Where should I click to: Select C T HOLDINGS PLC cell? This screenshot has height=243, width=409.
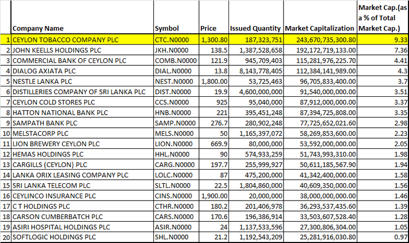click(x=82, y=206)
